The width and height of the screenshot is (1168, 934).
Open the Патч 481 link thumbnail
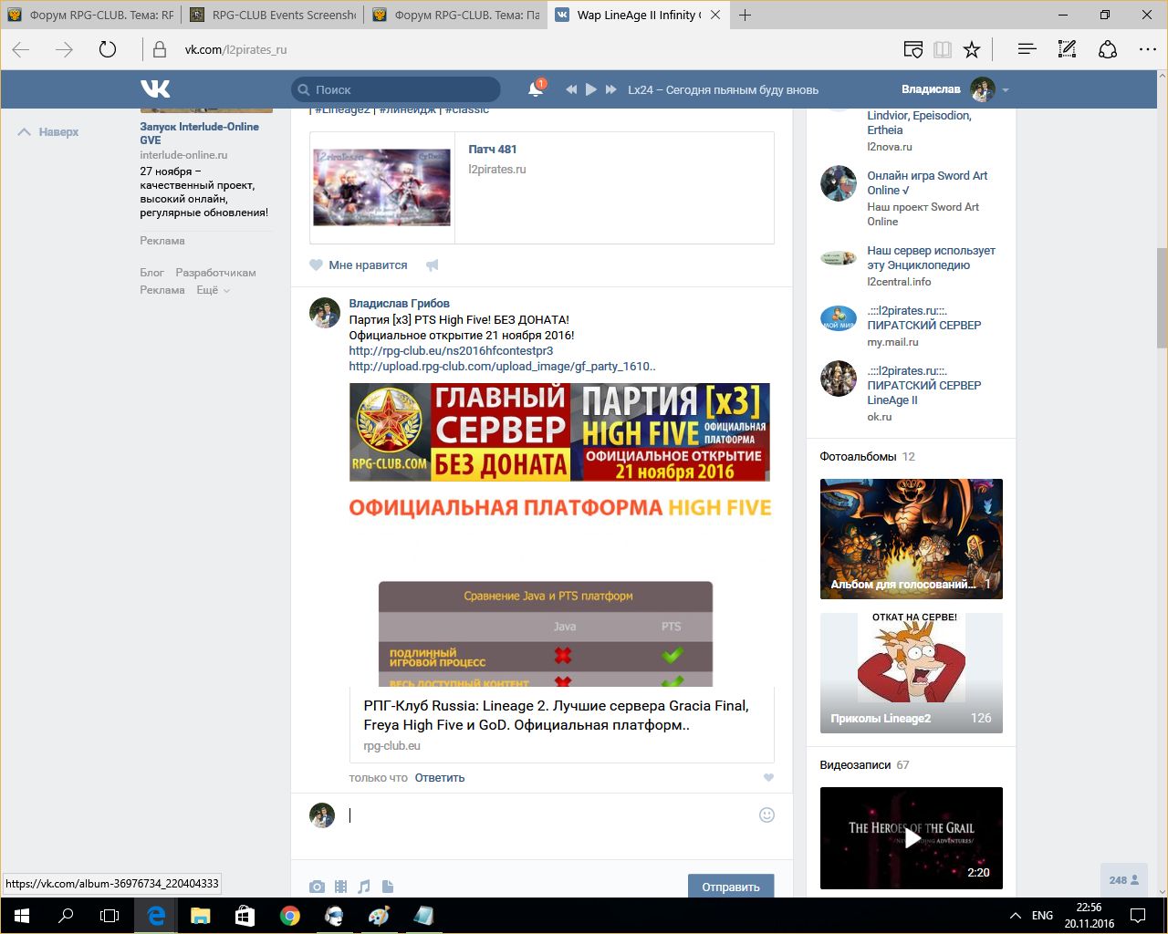click(x=381, y=188)
